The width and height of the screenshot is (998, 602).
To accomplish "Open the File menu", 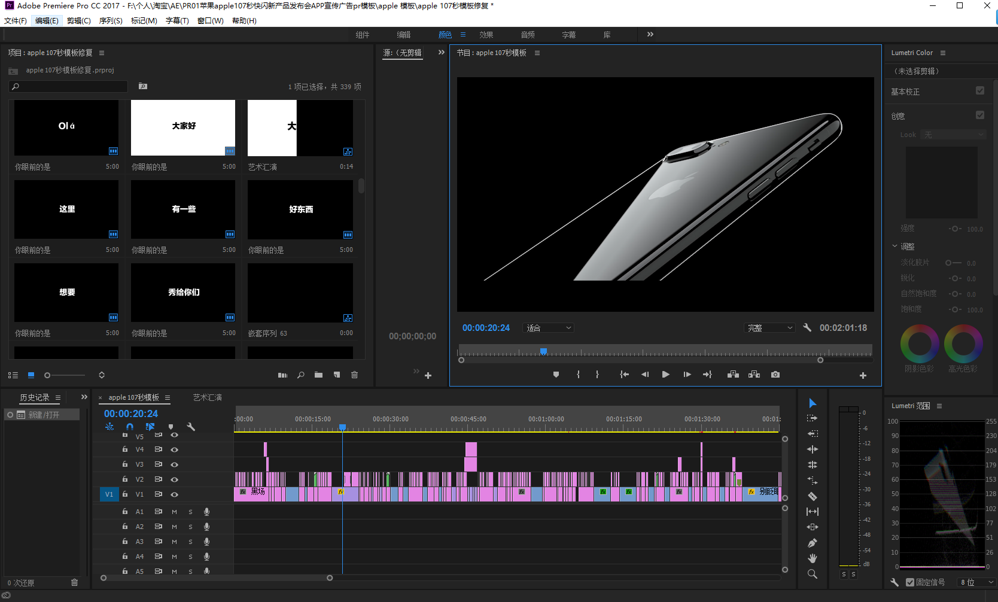I will tap(16, 20).
